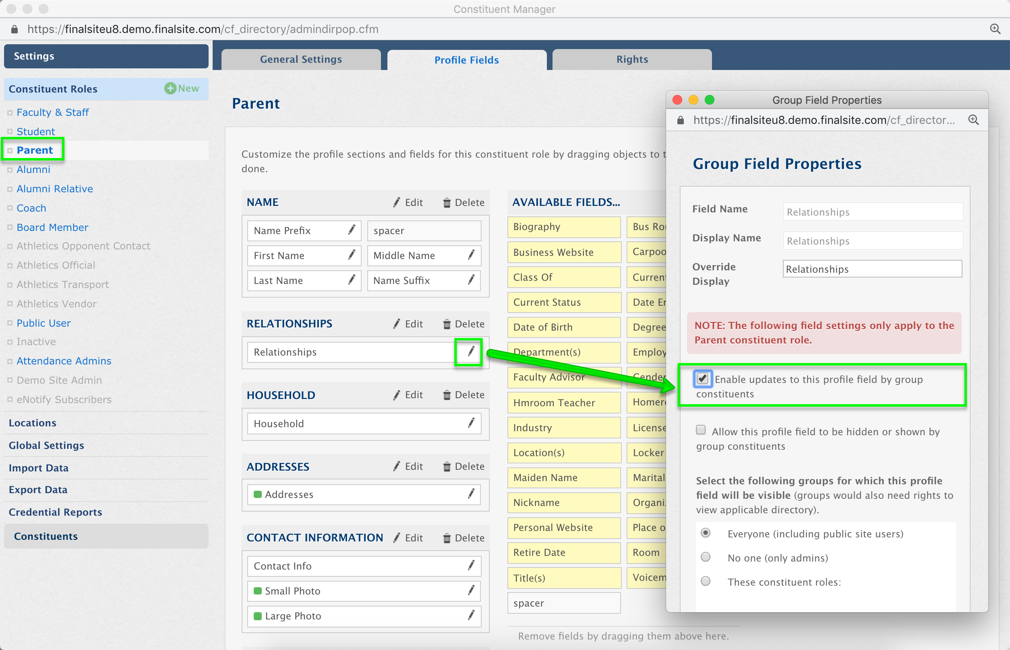Click pencil icon on Contact Info field

point(471,566)
